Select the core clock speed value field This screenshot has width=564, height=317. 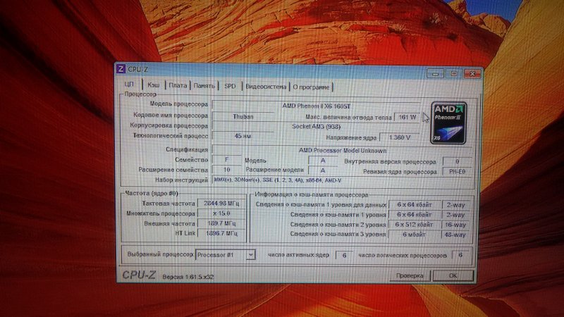pyautogui.click(x=218, y=203)
